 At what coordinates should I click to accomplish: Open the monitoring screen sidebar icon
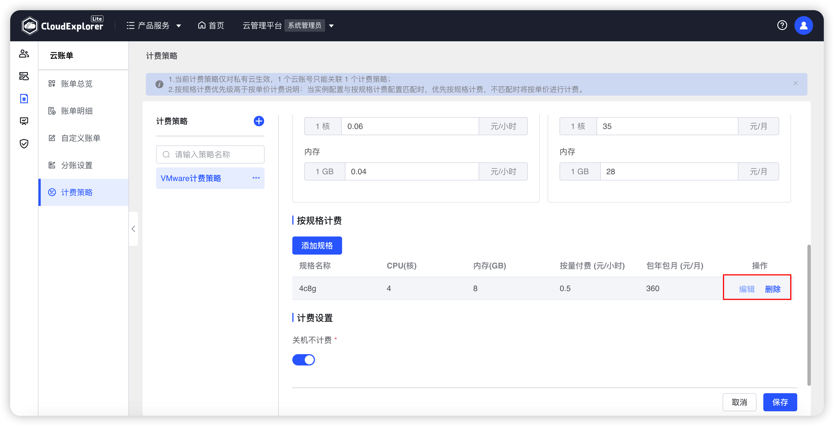point(24,121)
